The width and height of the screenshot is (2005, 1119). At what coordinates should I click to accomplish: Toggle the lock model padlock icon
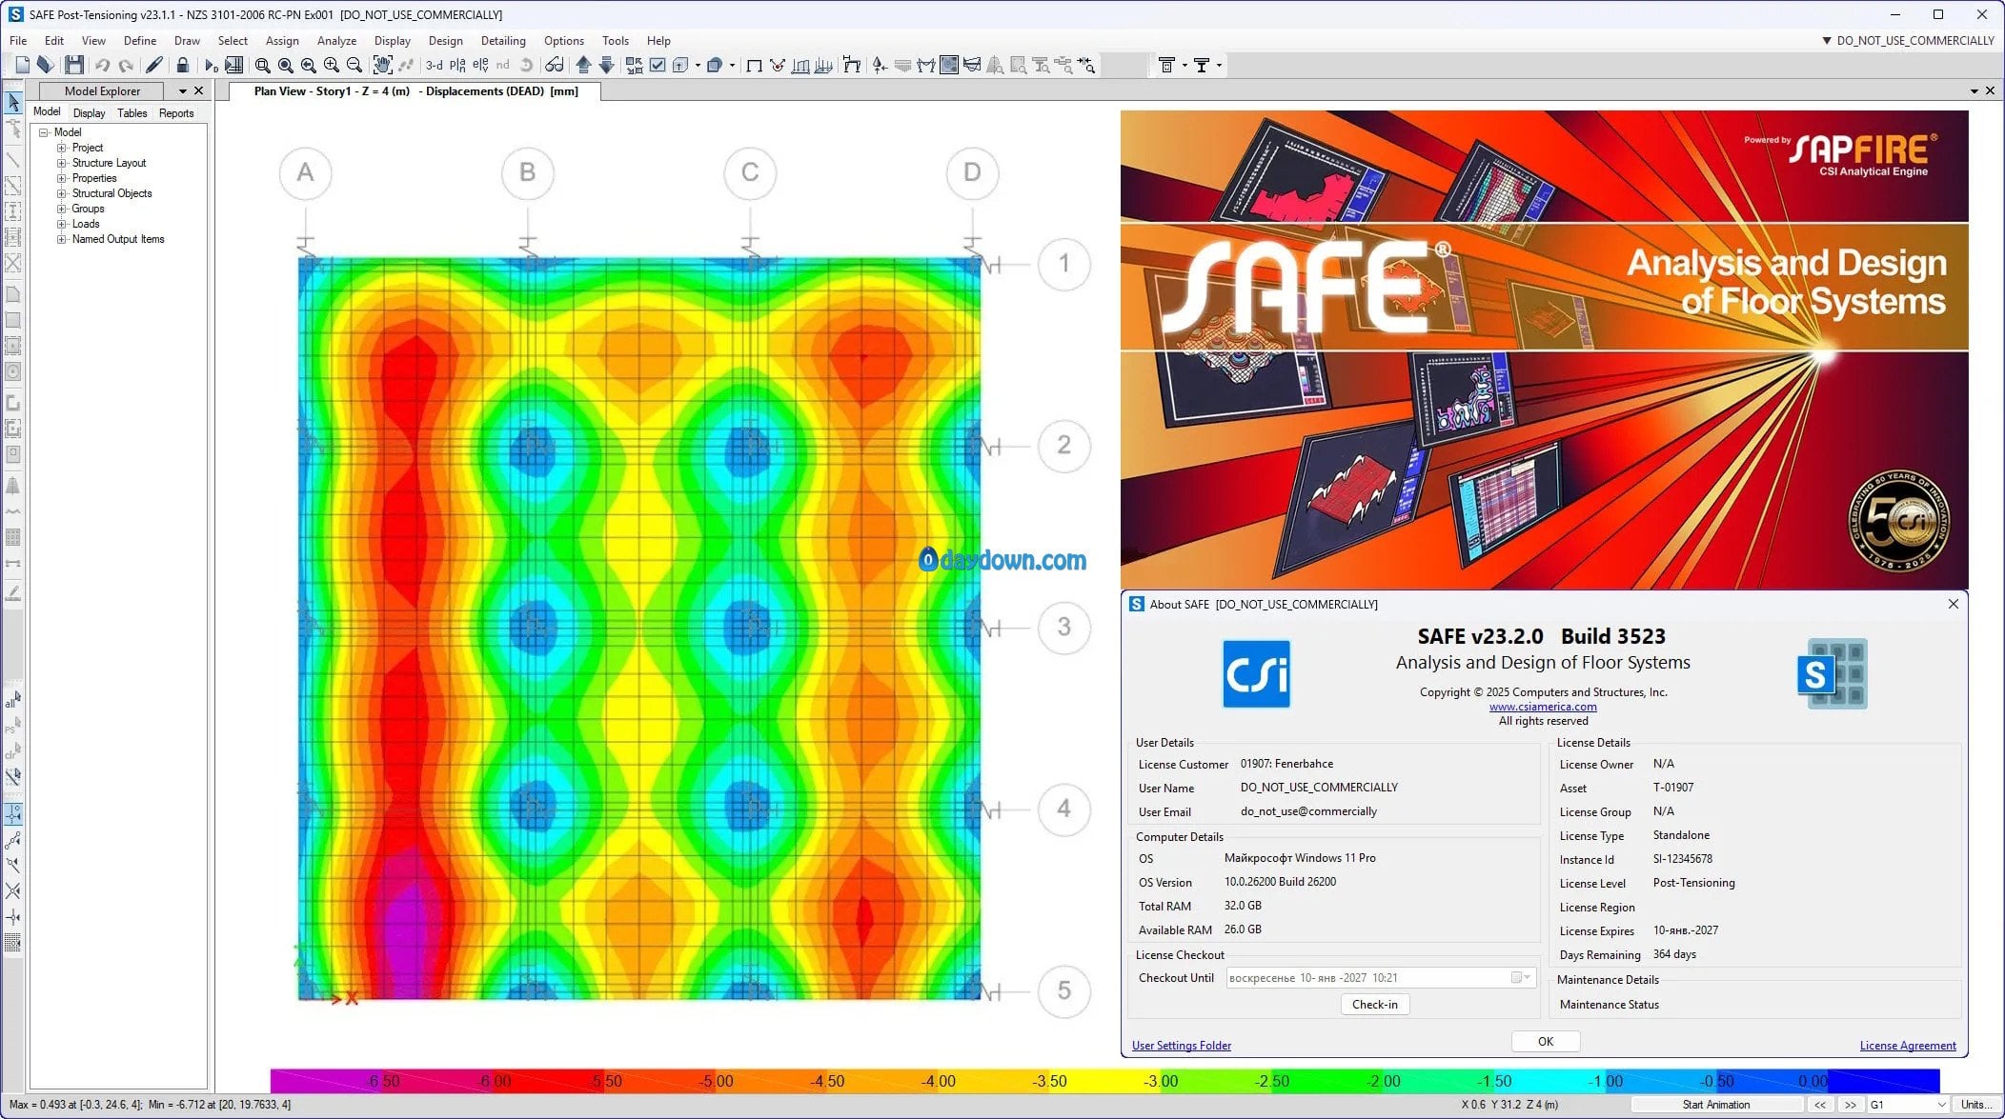click(183, 65)
